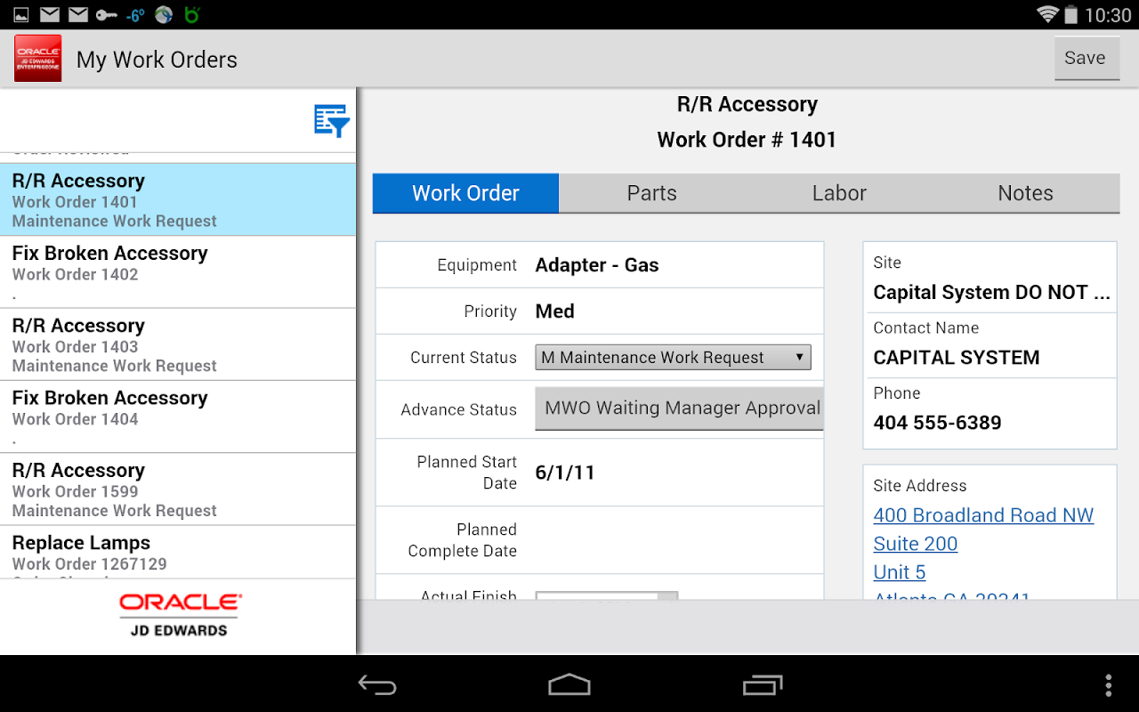Save the work order changes
This screenshot has width=1139, height=712.
click(x=1086, y=58)
